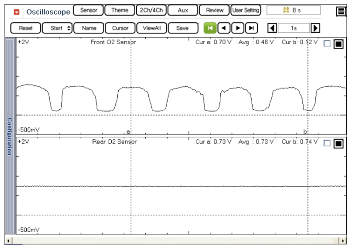351x249 pixels.
Task: Switch to 2Ch/4Ch channel mode
Action: pyautogui.click(x=150, y=10)
